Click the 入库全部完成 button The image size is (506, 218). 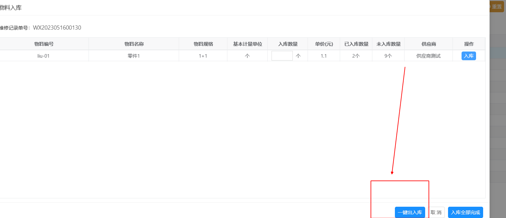465,213
